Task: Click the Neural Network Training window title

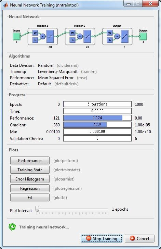Action: [x=44, y=5]
